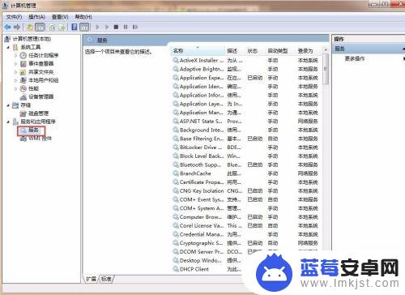405x295 pixels.
Task: Select 服务 item in the left tree
Action: point(33,130)
